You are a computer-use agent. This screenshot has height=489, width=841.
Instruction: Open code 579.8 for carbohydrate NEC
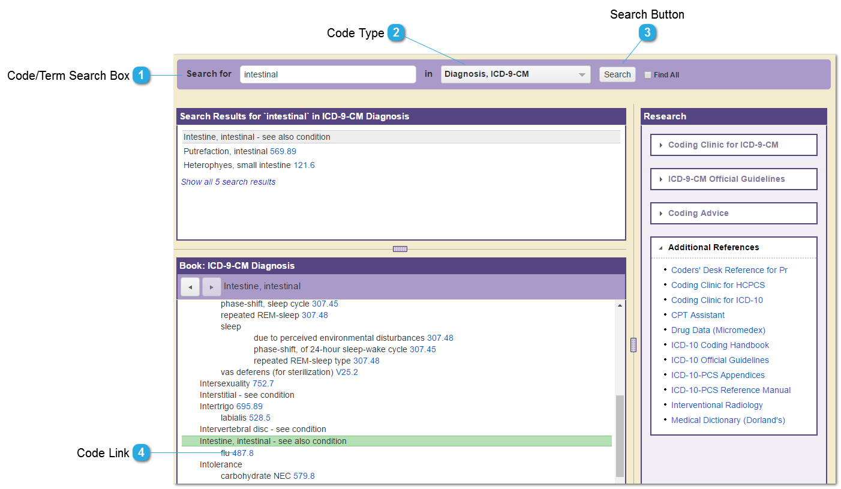(304, 476)
